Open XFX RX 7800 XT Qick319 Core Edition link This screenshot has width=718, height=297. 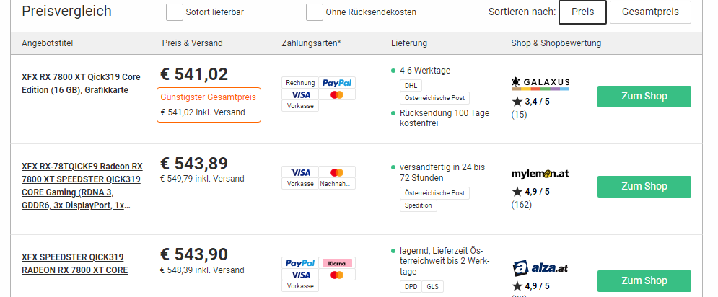point(81,83)
